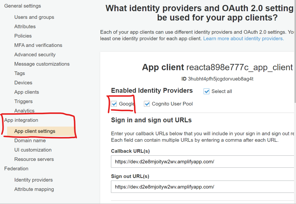296x204 pixels.
Task: Open the Devices settings
Action: [x=23, y=83]
